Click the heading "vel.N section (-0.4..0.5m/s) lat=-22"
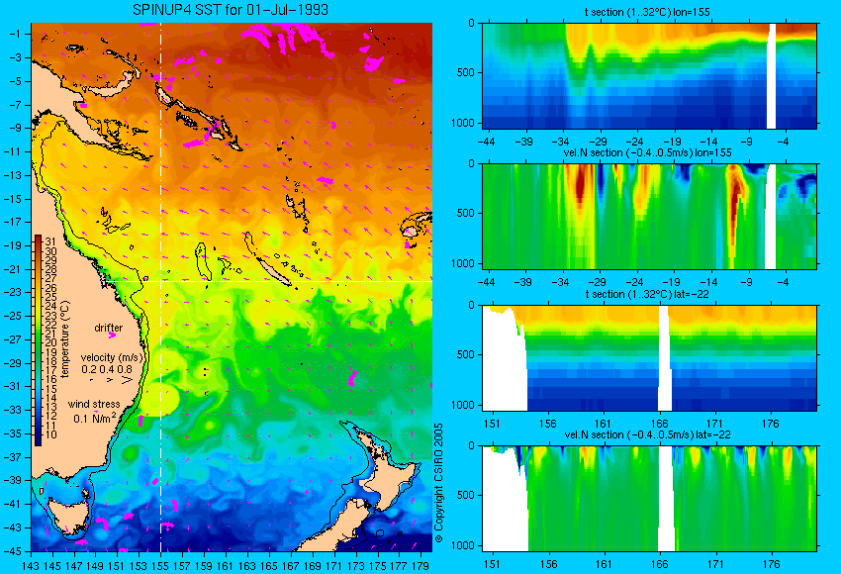The width and height of the screenshot is (841, 574). click(x=647, y=434)
